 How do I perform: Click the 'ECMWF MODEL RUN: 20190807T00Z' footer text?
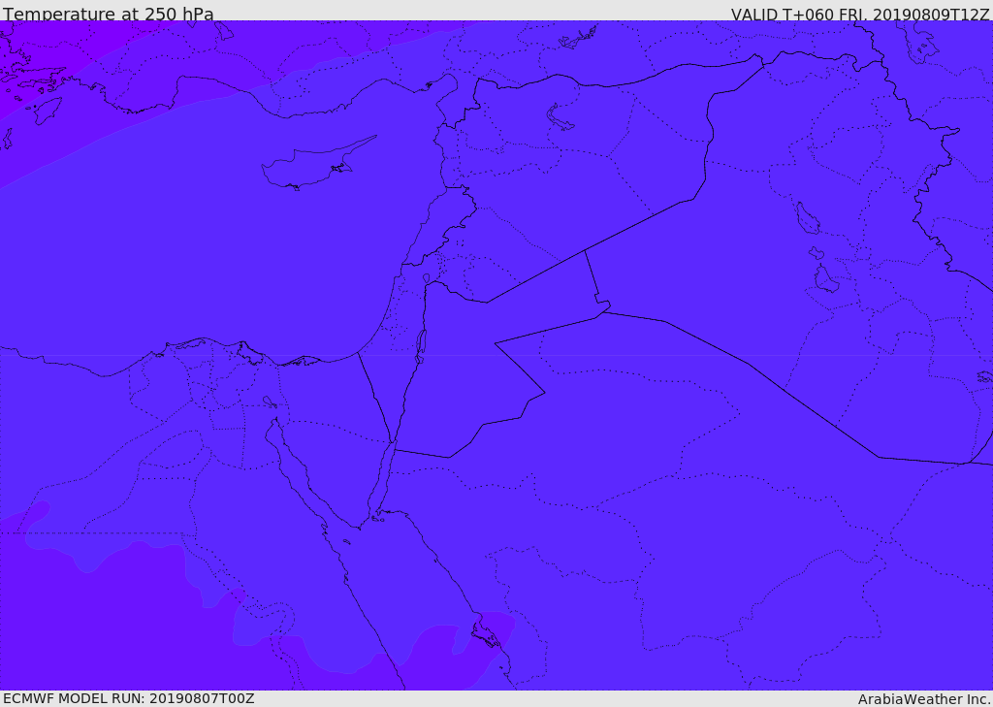coord(129,698)
